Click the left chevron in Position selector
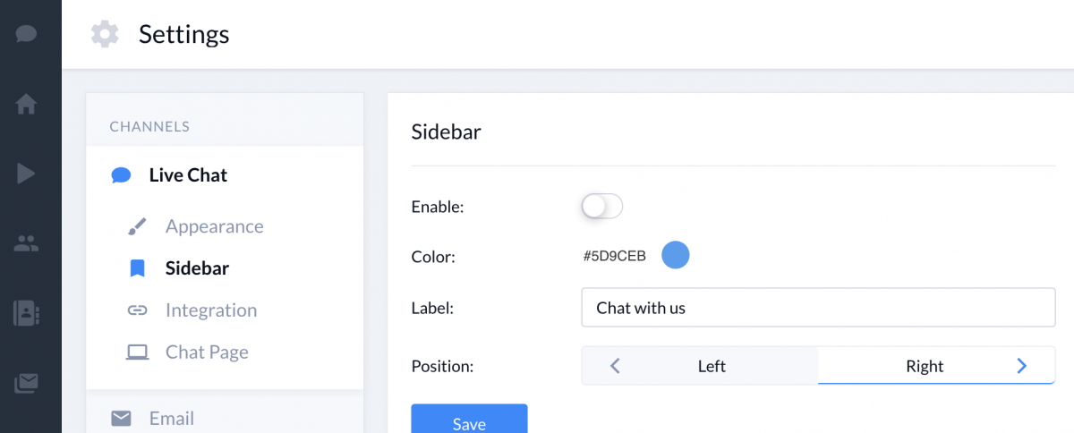This screenshot has width=1074, height=433. pos(615,366)
